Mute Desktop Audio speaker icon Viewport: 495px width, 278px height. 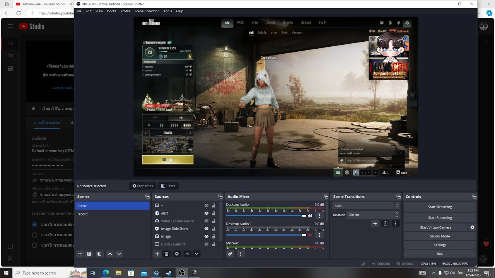[x=310, y=216]
